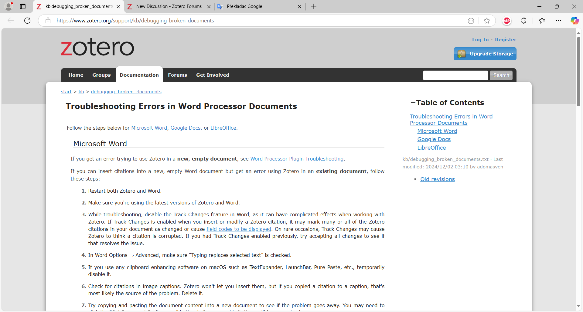
Task: Click the step 4 Word Options text
Action: (189, 255)
